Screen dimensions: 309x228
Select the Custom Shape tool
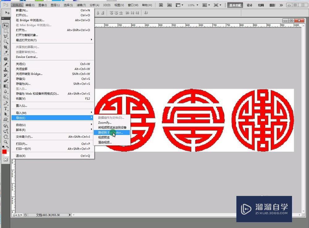click(6, 119)
